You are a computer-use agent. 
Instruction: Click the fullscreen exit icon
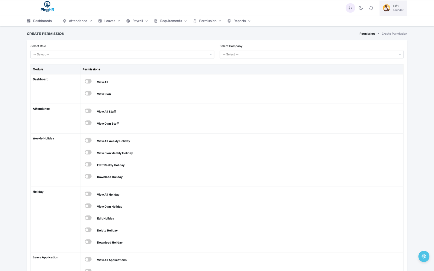[350, 8]
